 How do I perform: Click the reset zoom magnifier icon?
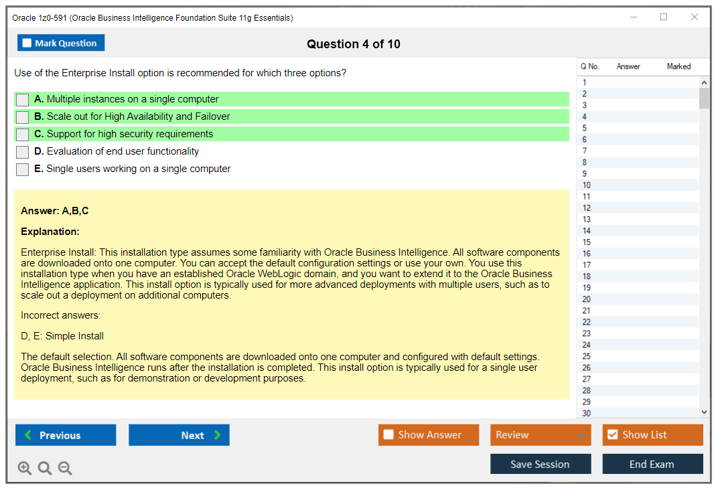45,469
